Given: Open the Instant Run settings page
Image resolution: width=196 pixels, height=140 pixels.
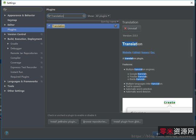Looking at the screenshot, I should [17, 72].
